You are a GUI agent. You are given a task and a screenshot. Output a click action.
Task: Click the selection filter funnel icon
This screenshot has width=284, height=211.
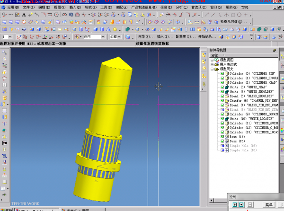77,37
